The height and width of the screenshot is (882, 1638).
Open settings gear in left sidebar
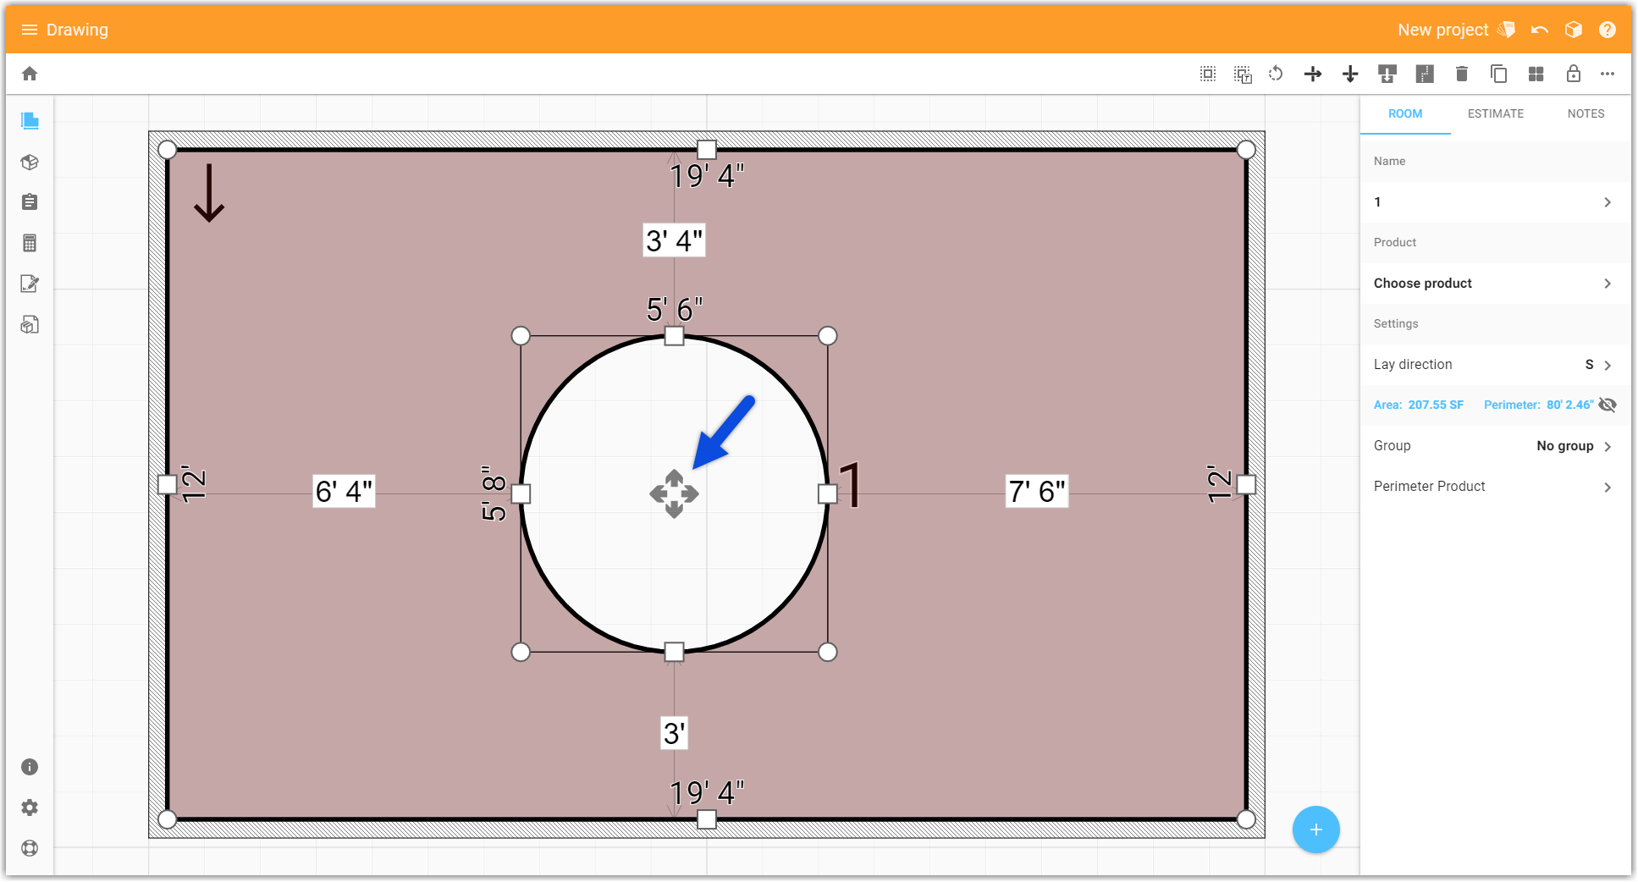(x=30, y=808)
